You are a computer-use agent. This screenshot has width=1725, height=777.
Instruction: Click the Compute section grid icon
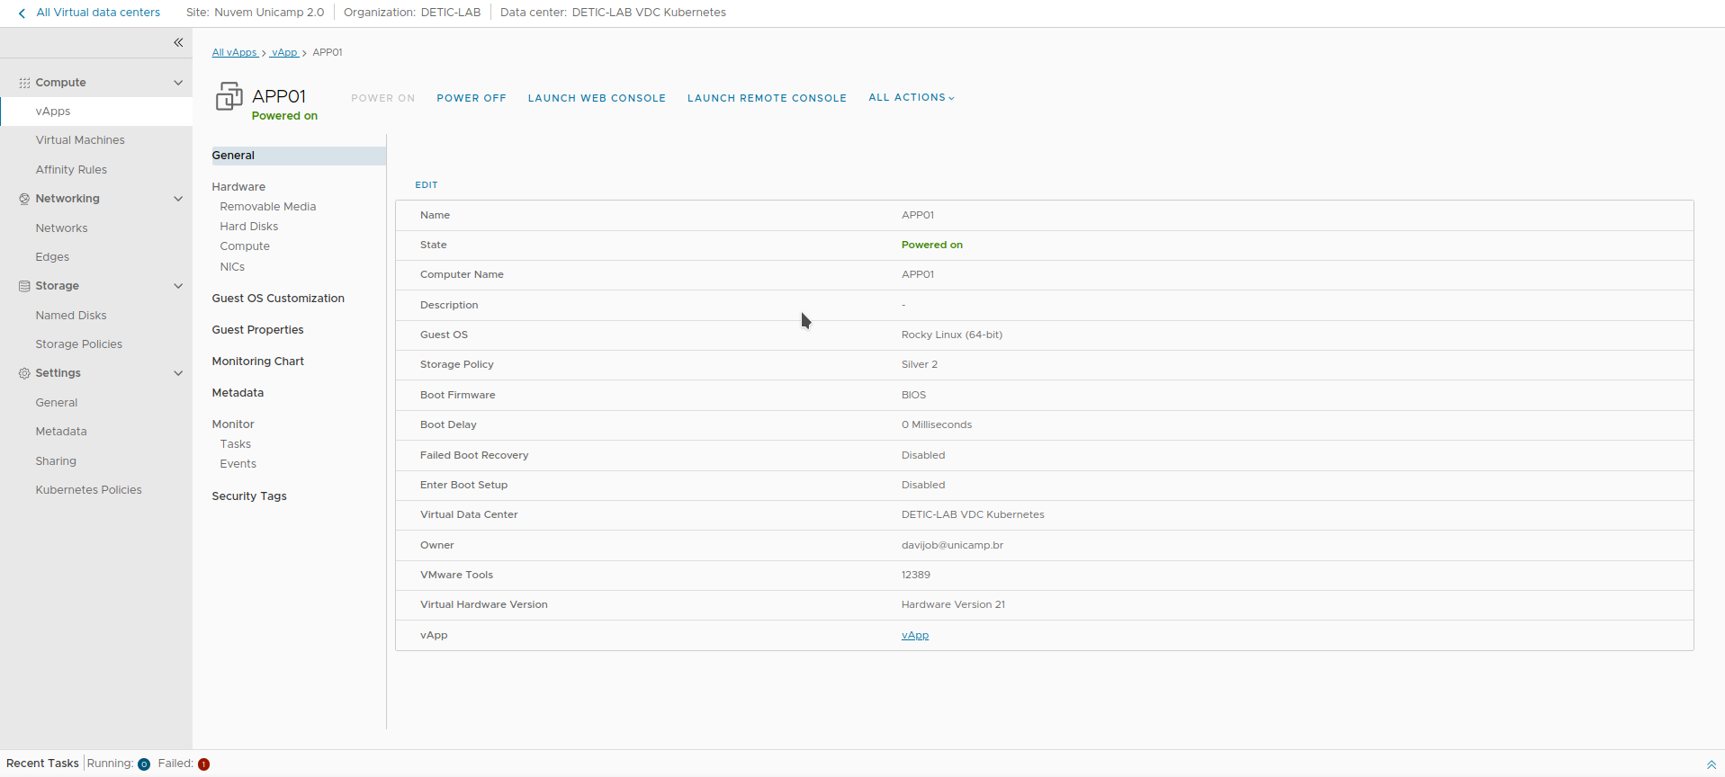tap(24, 83)
